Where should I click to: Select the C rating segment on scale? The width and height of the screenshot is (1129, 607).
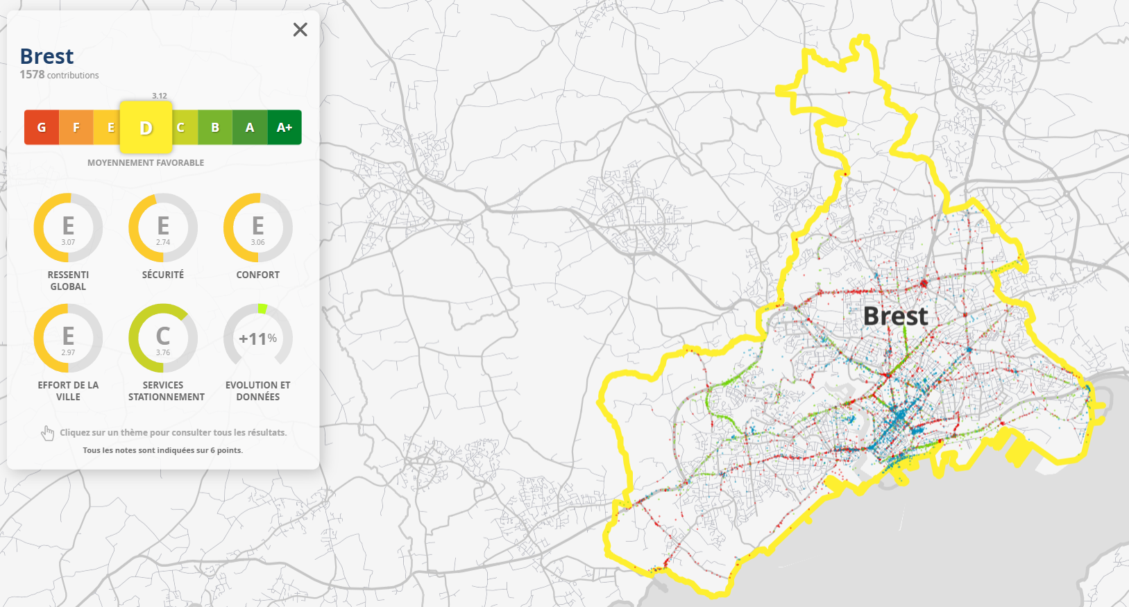pos(185,127)
